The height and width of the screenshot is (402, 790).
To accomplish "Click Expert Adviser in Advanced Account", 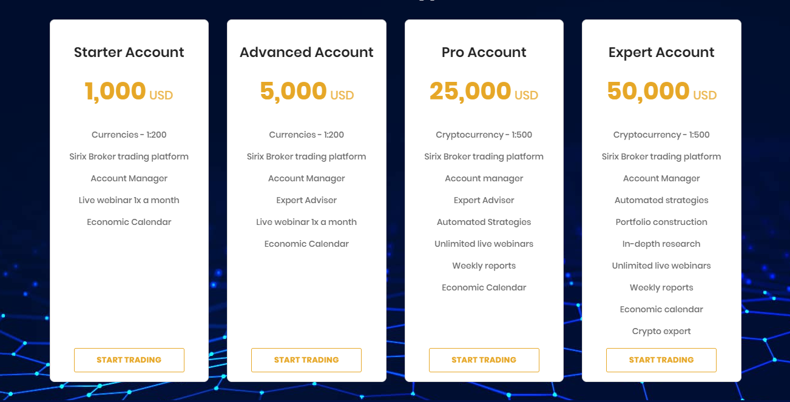I will [x=306, y=200].
